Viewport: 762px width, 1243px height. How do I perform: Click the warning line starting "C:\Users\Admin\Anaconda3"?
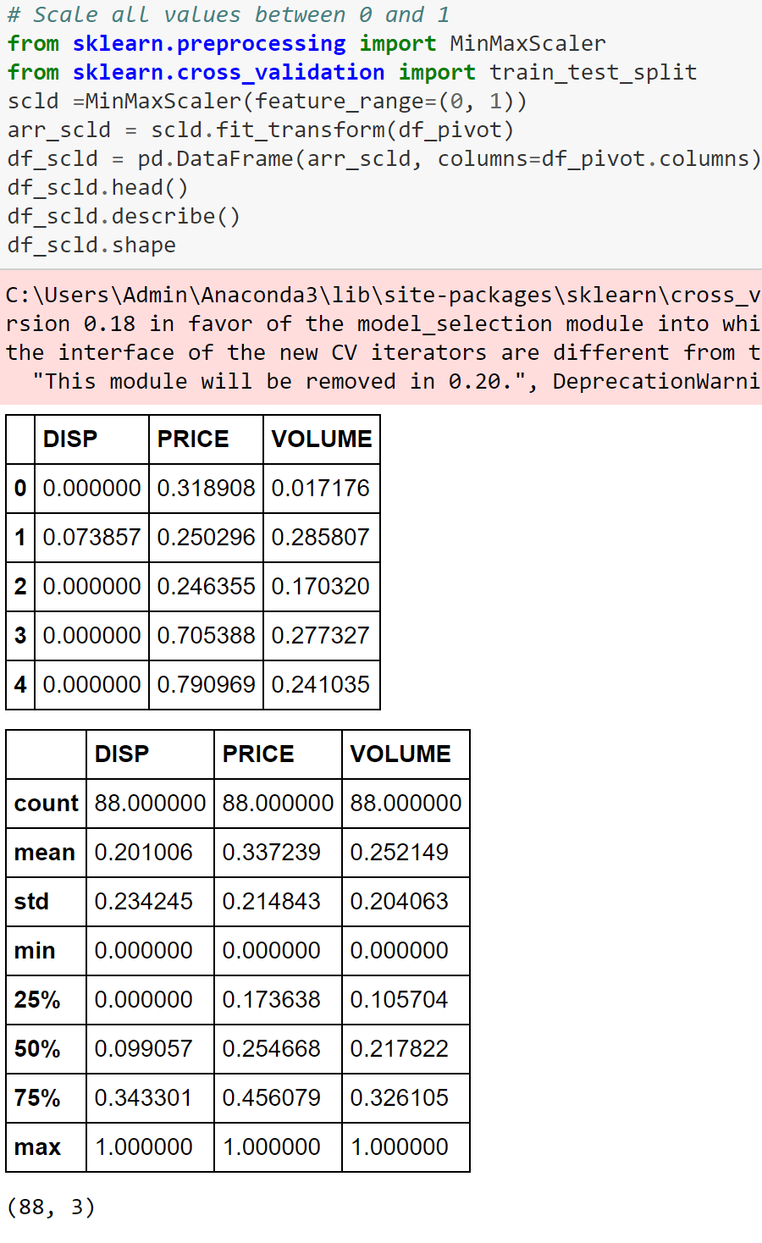click(x=384, y=295)
